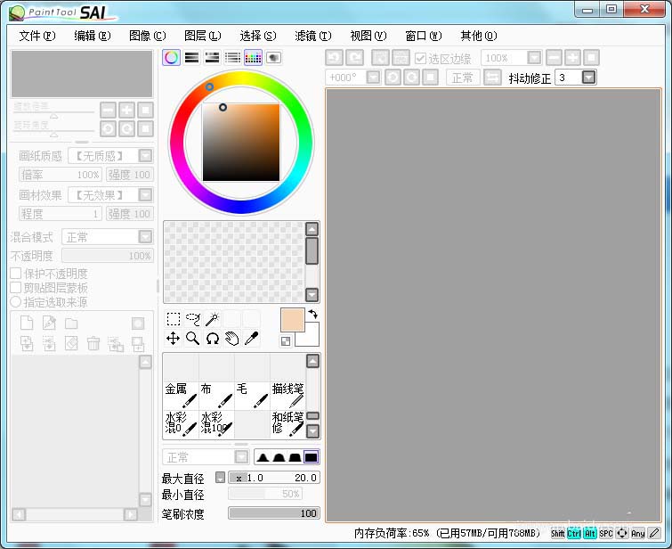Select the move tool

coord(174,339)
